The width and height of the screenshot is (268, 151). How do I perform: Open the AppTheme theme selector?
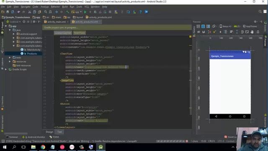tap(250, 26)
